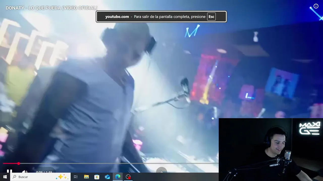The height and width of the screenshot is (181, 323).
Task: Click the webcam overlay of the streamer
Action: [271, 150]
